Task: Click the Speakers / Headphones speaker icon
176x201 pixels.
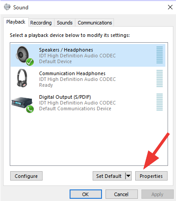Action: 23,55
